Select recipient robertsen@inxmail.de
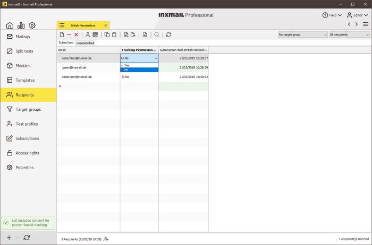The image size is (372, 245). (77, 58)
